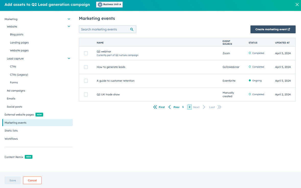Click the double-chevron Last page icon

point(219,107)
